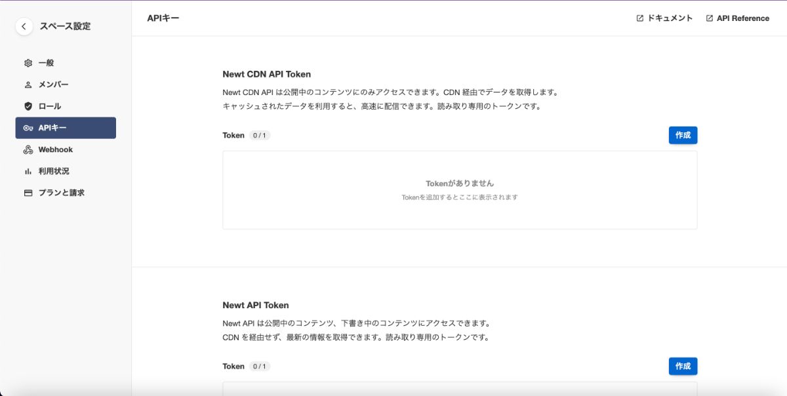Open the API Reference link
Image resolution: width=787 pixels, height=396 pixels.
point(737,18)
